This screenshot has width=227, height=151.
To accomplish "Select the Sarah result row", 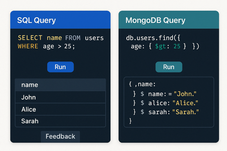I will 60,121.
